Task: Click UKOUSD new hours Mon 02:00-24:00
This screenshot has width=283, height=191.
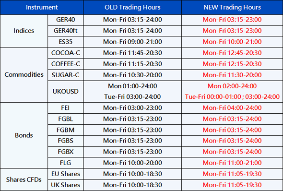Action: (232, 86)
